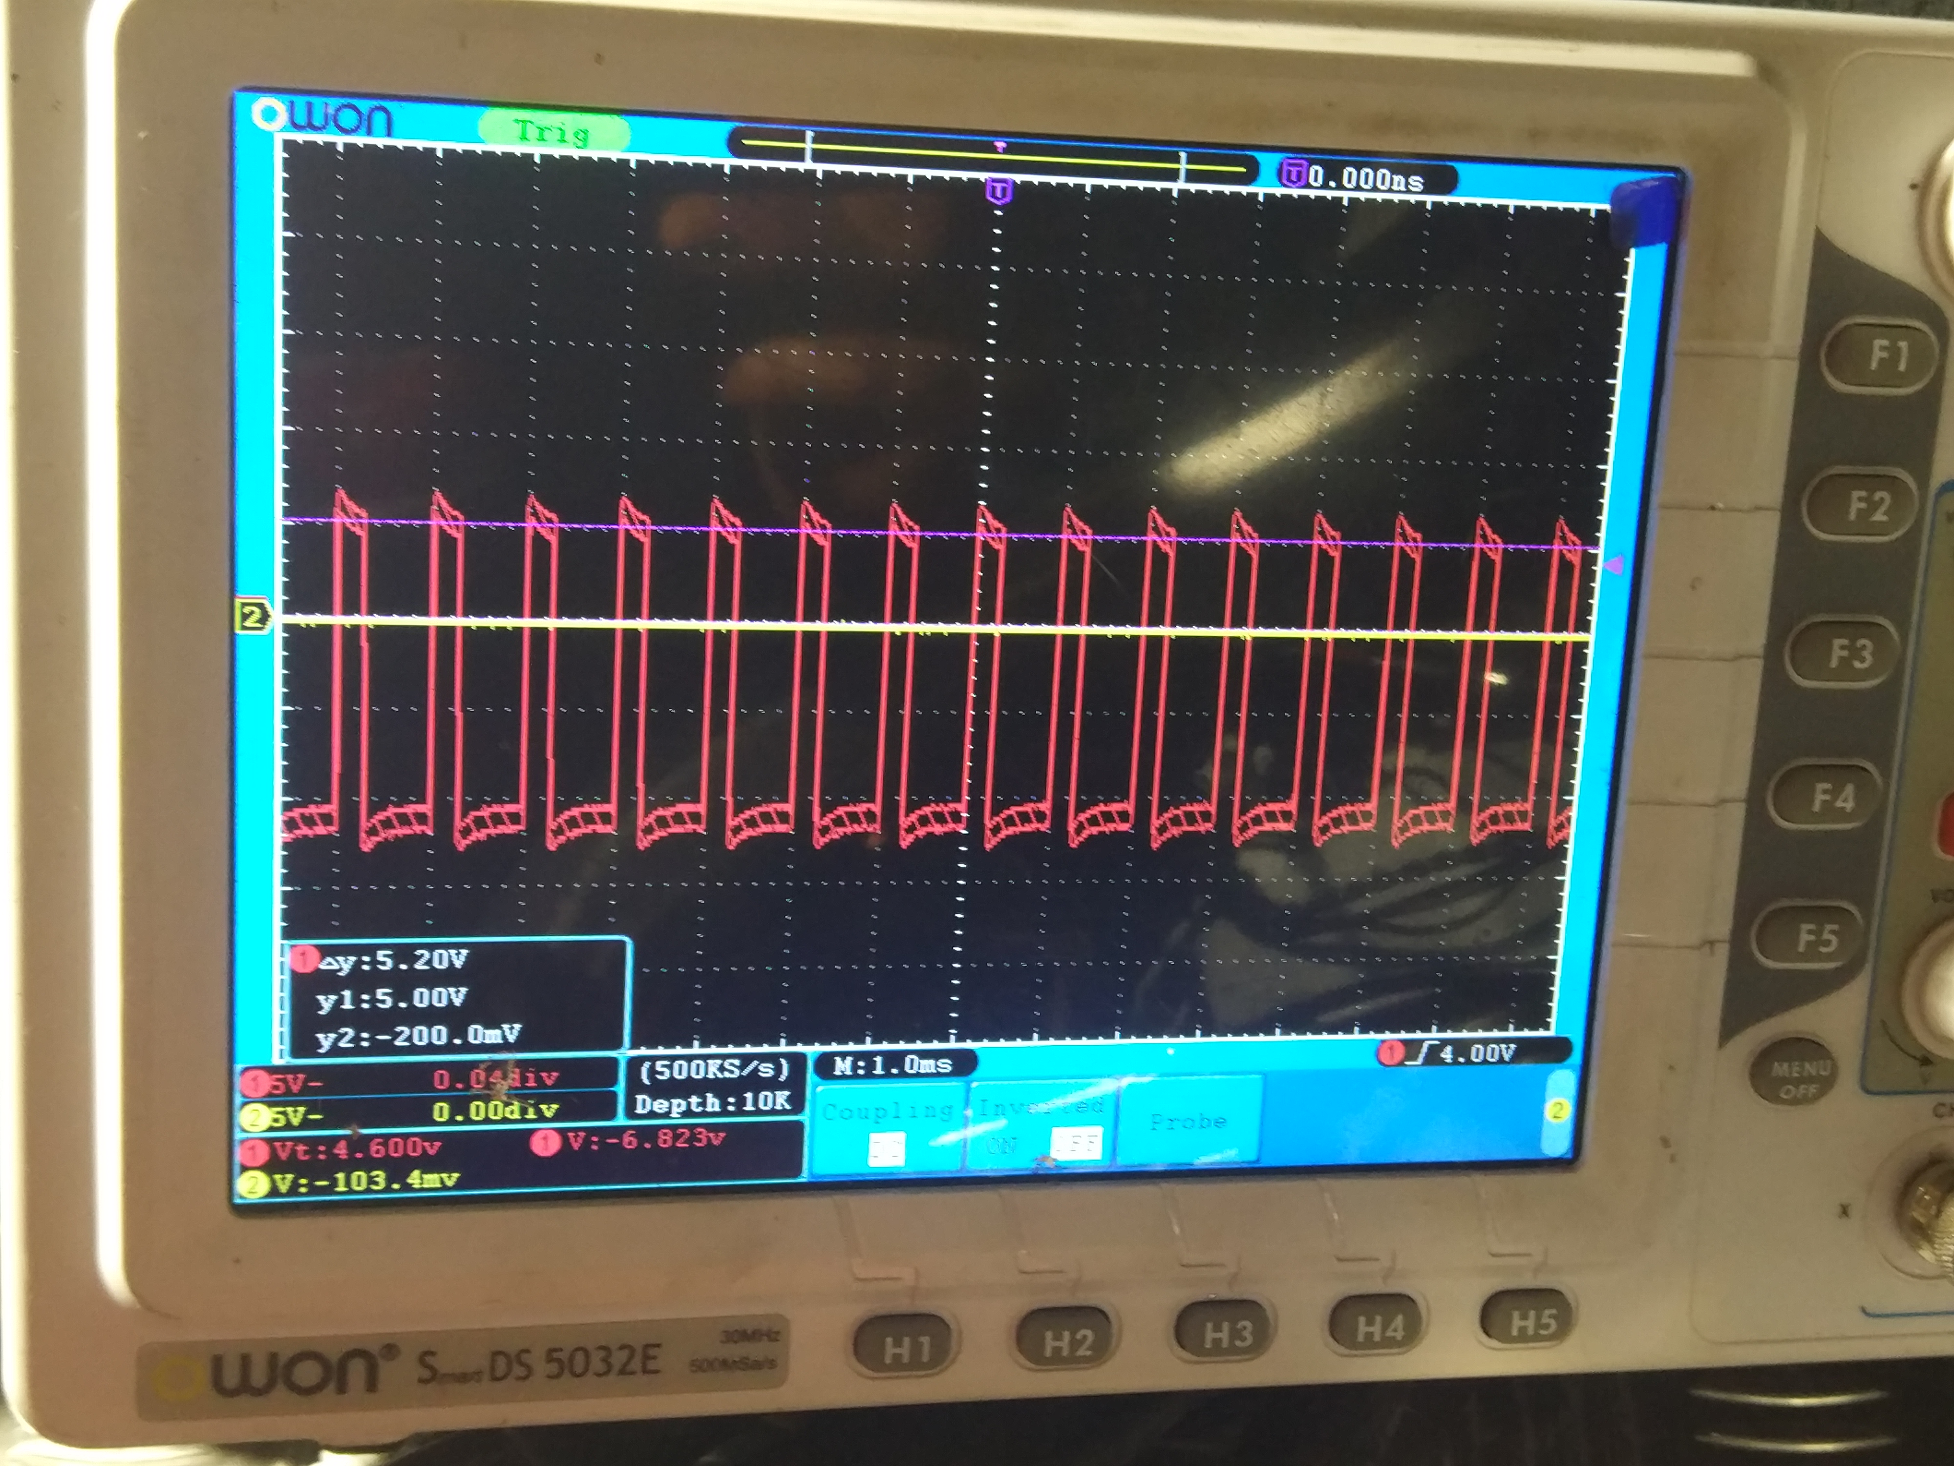Open the Probe menu item
Viewport: 1954px width, 1466px height.
pyautogui.click(x=1187, y=1121)
